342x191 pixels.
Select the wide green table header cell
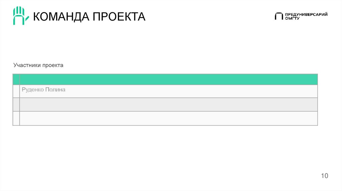[x=169, y=79]
